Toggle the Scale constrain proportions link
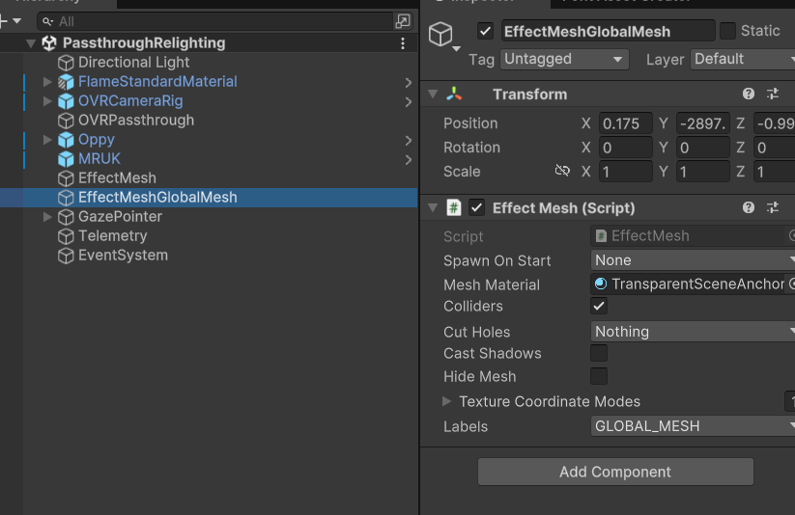 tap(562, 171)
